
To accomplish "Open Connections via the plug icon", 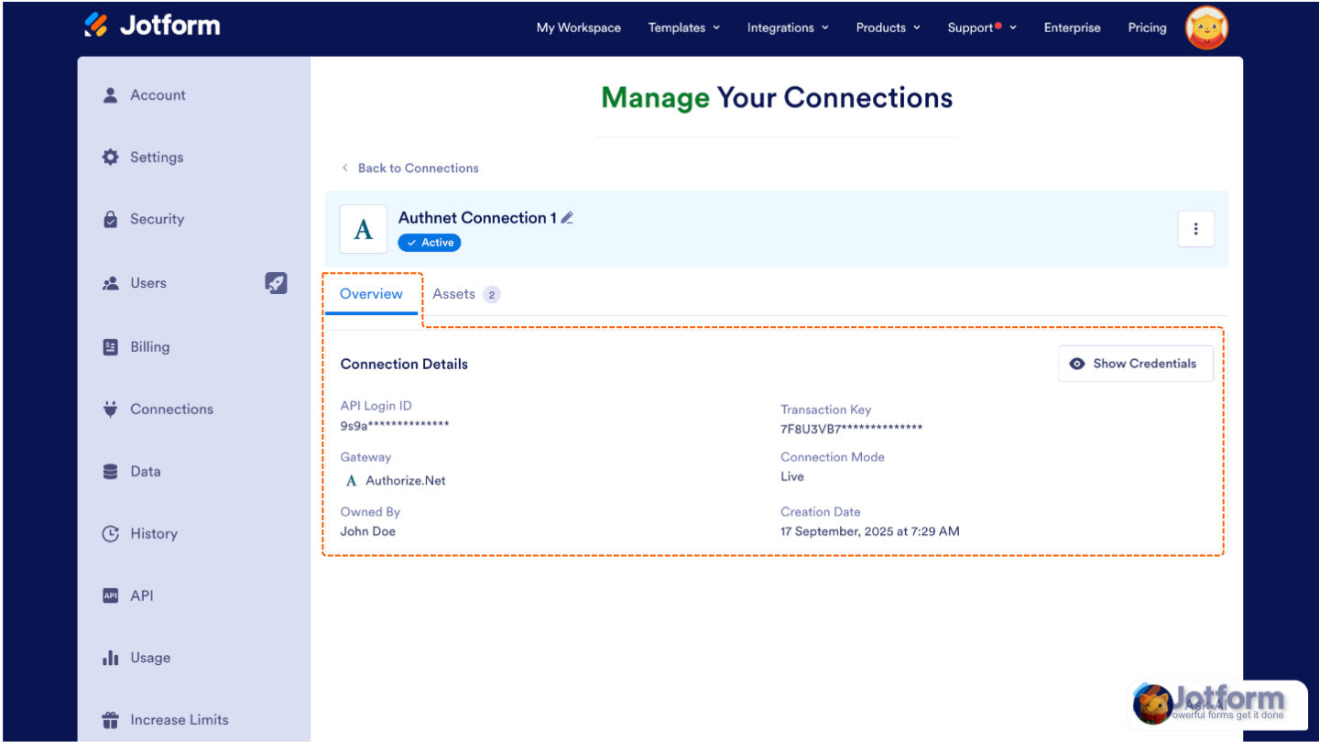I will [110, 409].
